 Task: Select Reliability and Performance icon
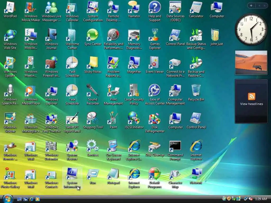pos(113,39)
